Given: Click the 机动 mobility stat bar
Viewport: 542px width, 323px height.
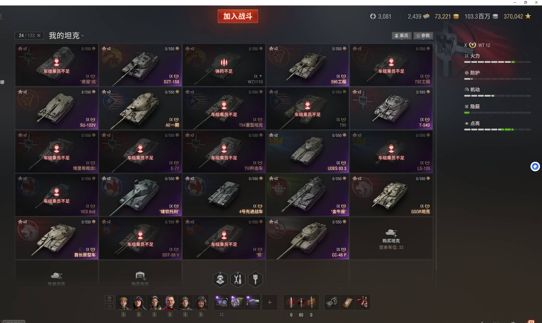Looking at the screenshot, I should tap(497, 96).
